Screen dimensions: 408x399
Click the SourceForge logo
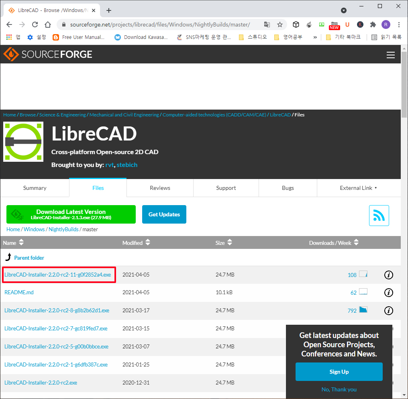click(x=48, y=54)
